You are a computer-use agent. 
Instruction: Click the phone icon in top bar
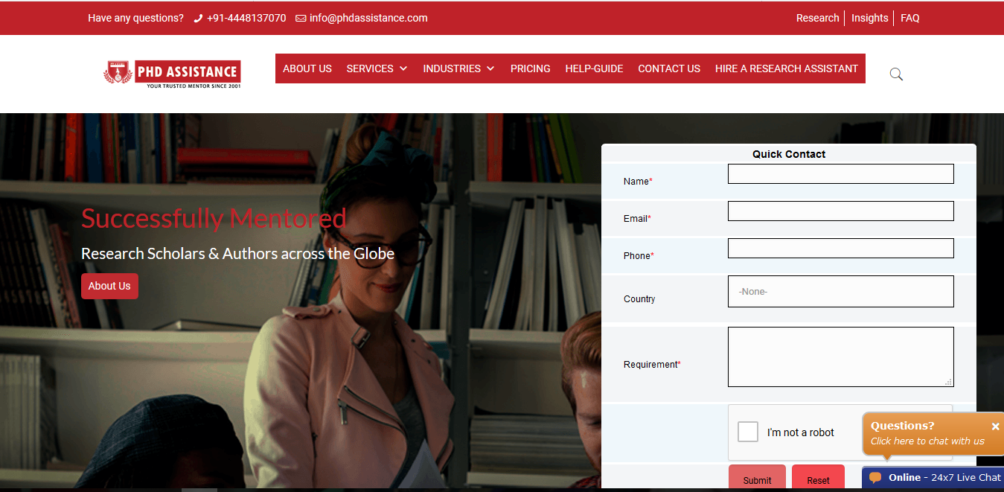198,19
